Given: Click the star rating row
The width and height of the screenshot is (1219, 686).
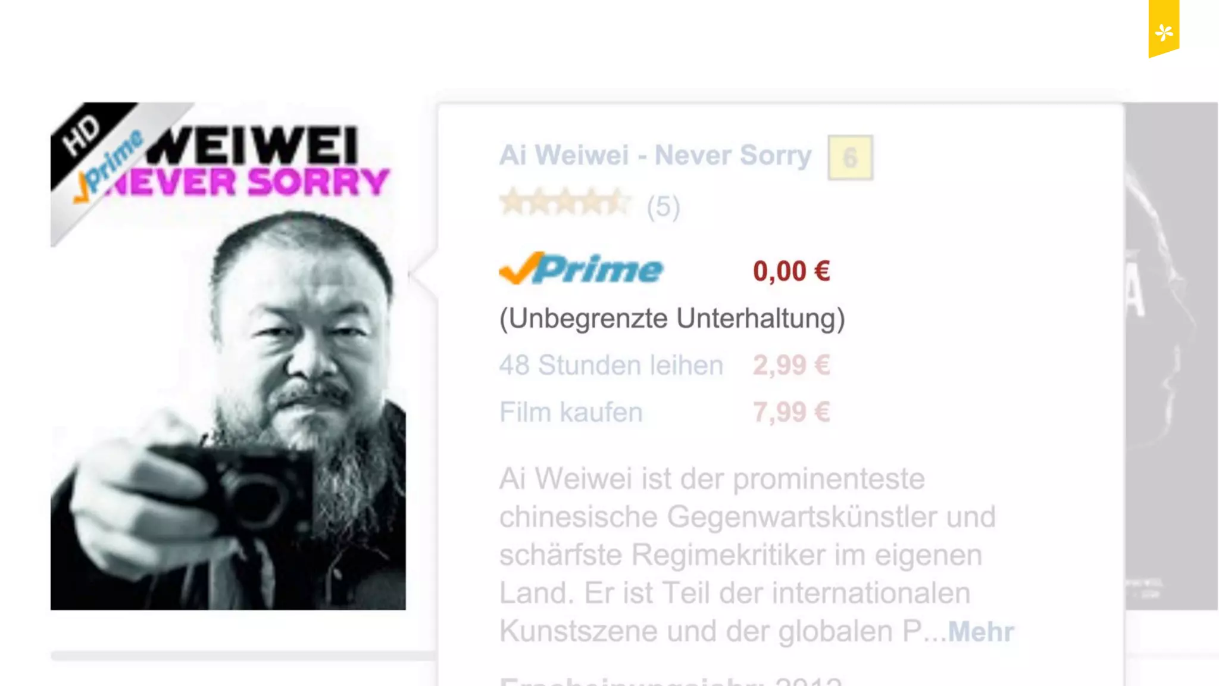Looking at the screenshot, I should (565, 203).
